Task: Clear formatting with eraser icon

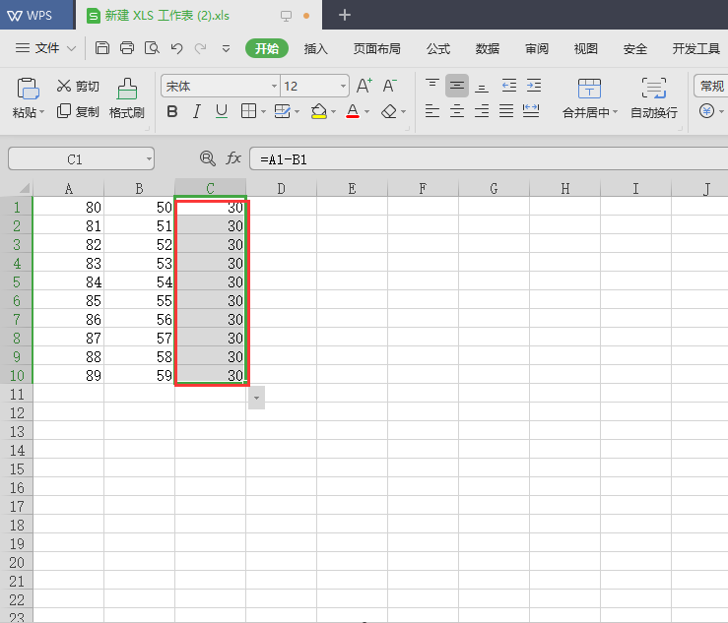Action: click(389, 111)
